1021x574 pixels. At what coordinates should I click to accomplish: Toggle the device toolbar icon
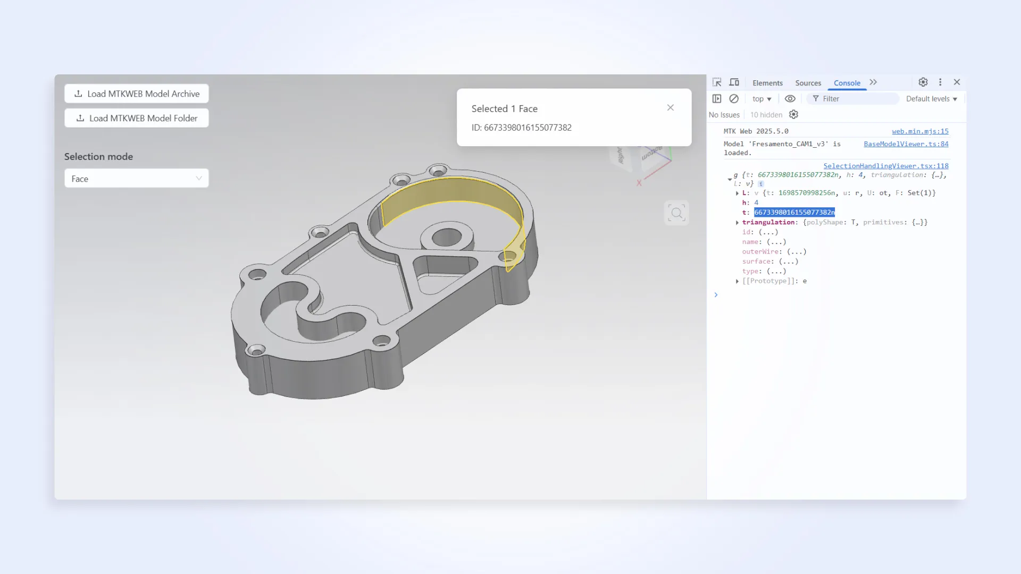(734, 82)
